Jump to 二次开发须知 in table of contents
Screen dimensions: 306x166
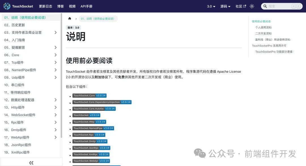(x=263, y=33)
